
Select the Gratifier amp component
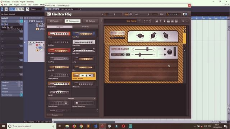59,43
